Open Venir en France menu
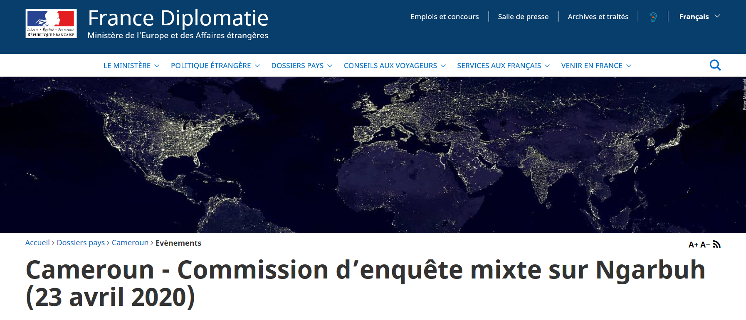The width and height of the screenshot is (746, 320). (x=596, y=66)
